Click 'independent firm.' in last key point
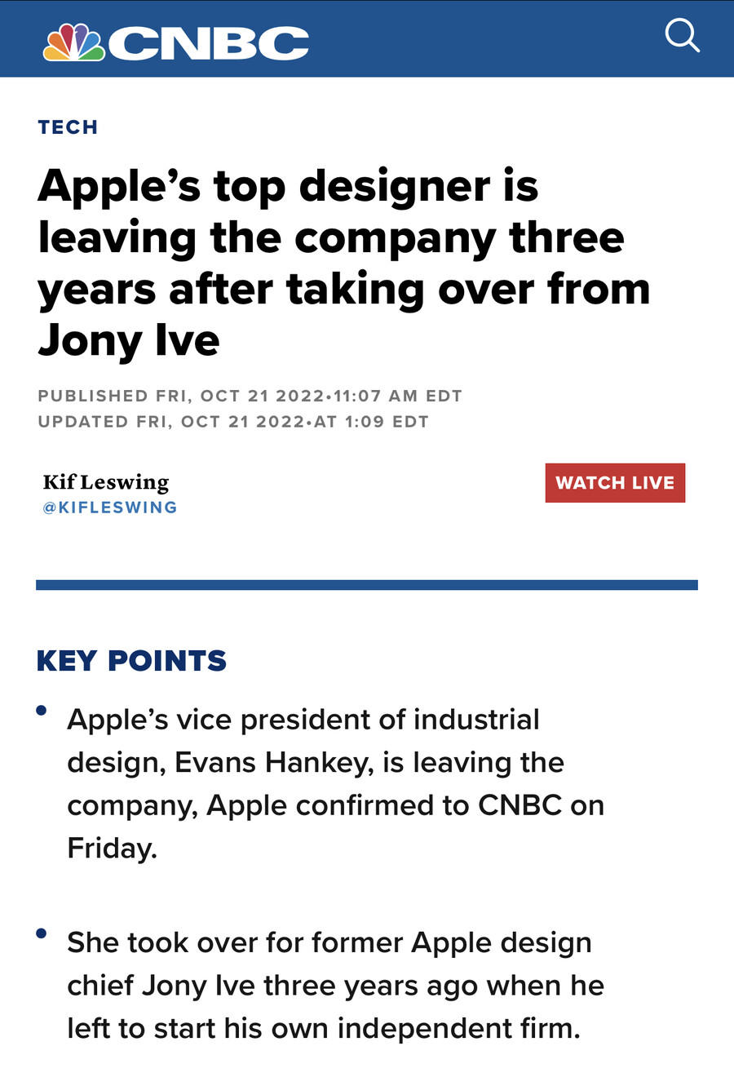Image resolution: width=734 pixels, height=1086 pixels. coord(459,1028)
